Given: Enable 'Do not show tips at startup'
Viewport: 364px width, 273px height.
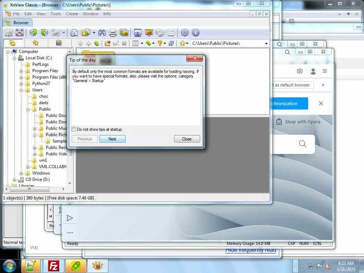Looking at the screenshot, I should [x=74, y=129].
